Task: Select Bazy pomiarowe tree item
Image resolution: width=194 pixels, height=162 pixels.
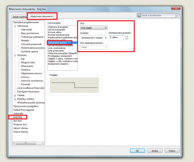Action: [30, 33]
